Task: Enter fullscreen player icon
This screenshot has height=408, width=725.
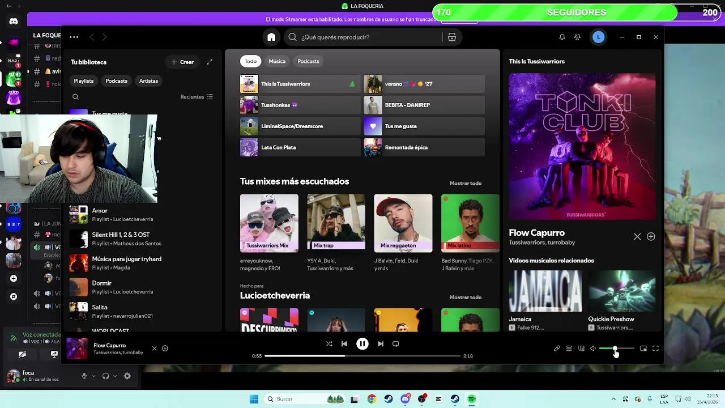Action: coord(655,348)
